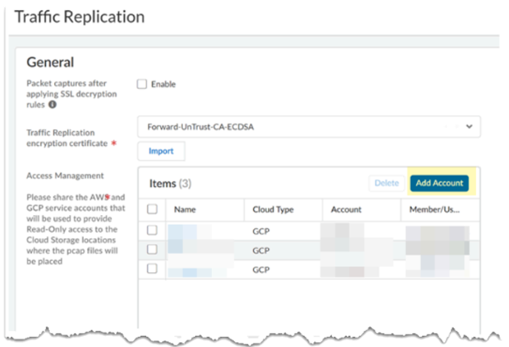Screen dimensions: 509x347
Task: Click the Import certificate button
Action: [161, 151]
